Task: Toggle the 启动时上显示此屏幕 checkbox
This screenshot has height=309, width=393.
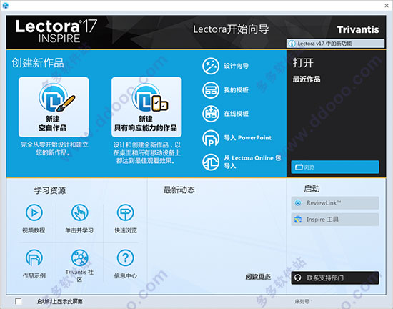Action: pyautogui.click(x=19, y=301)
